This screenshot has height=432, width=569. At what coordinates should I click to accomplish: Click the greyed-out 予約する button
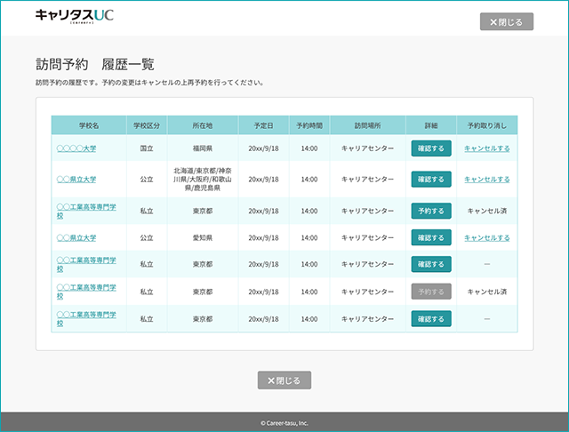pos(431,292)
